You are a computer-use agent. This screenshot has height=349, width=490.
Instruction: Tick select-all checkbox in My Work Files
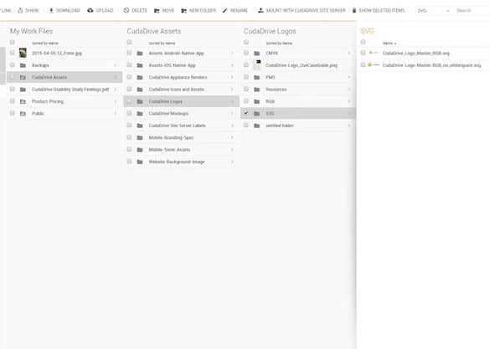coord(13,42)
